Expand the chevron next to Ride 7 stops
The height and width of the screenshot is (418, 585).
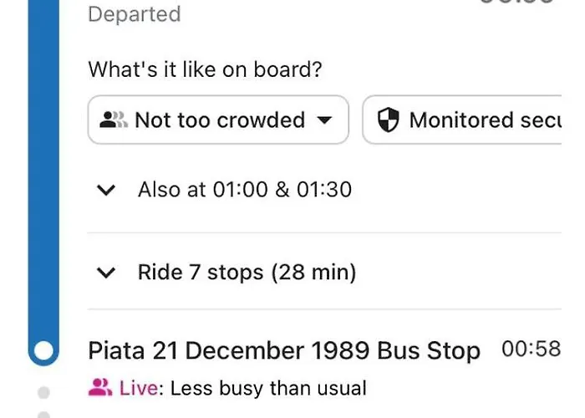tap(106, 273)
